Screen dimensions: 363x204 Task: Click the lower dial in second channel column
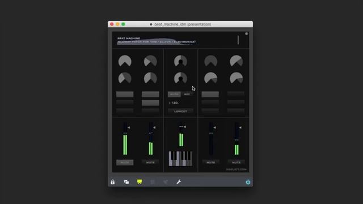pyautogui.click(x=150, y=78)
